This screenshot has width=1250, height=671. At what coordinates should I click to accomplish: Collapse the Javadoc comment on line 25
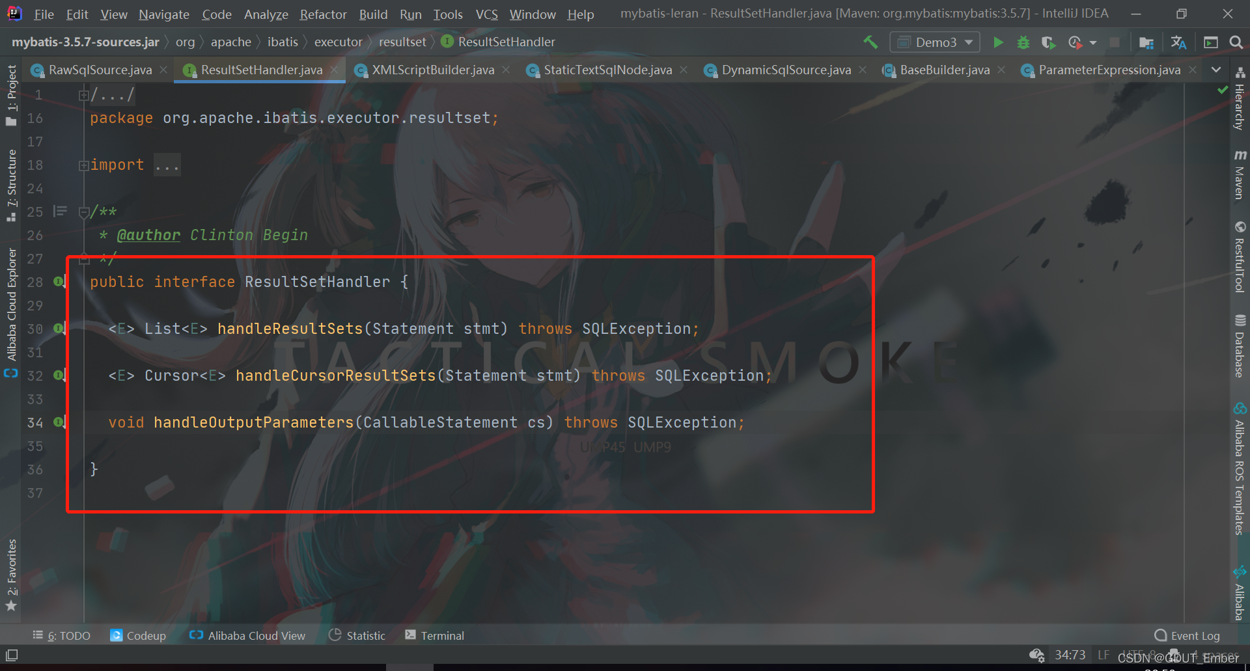(x=83, y=212)
